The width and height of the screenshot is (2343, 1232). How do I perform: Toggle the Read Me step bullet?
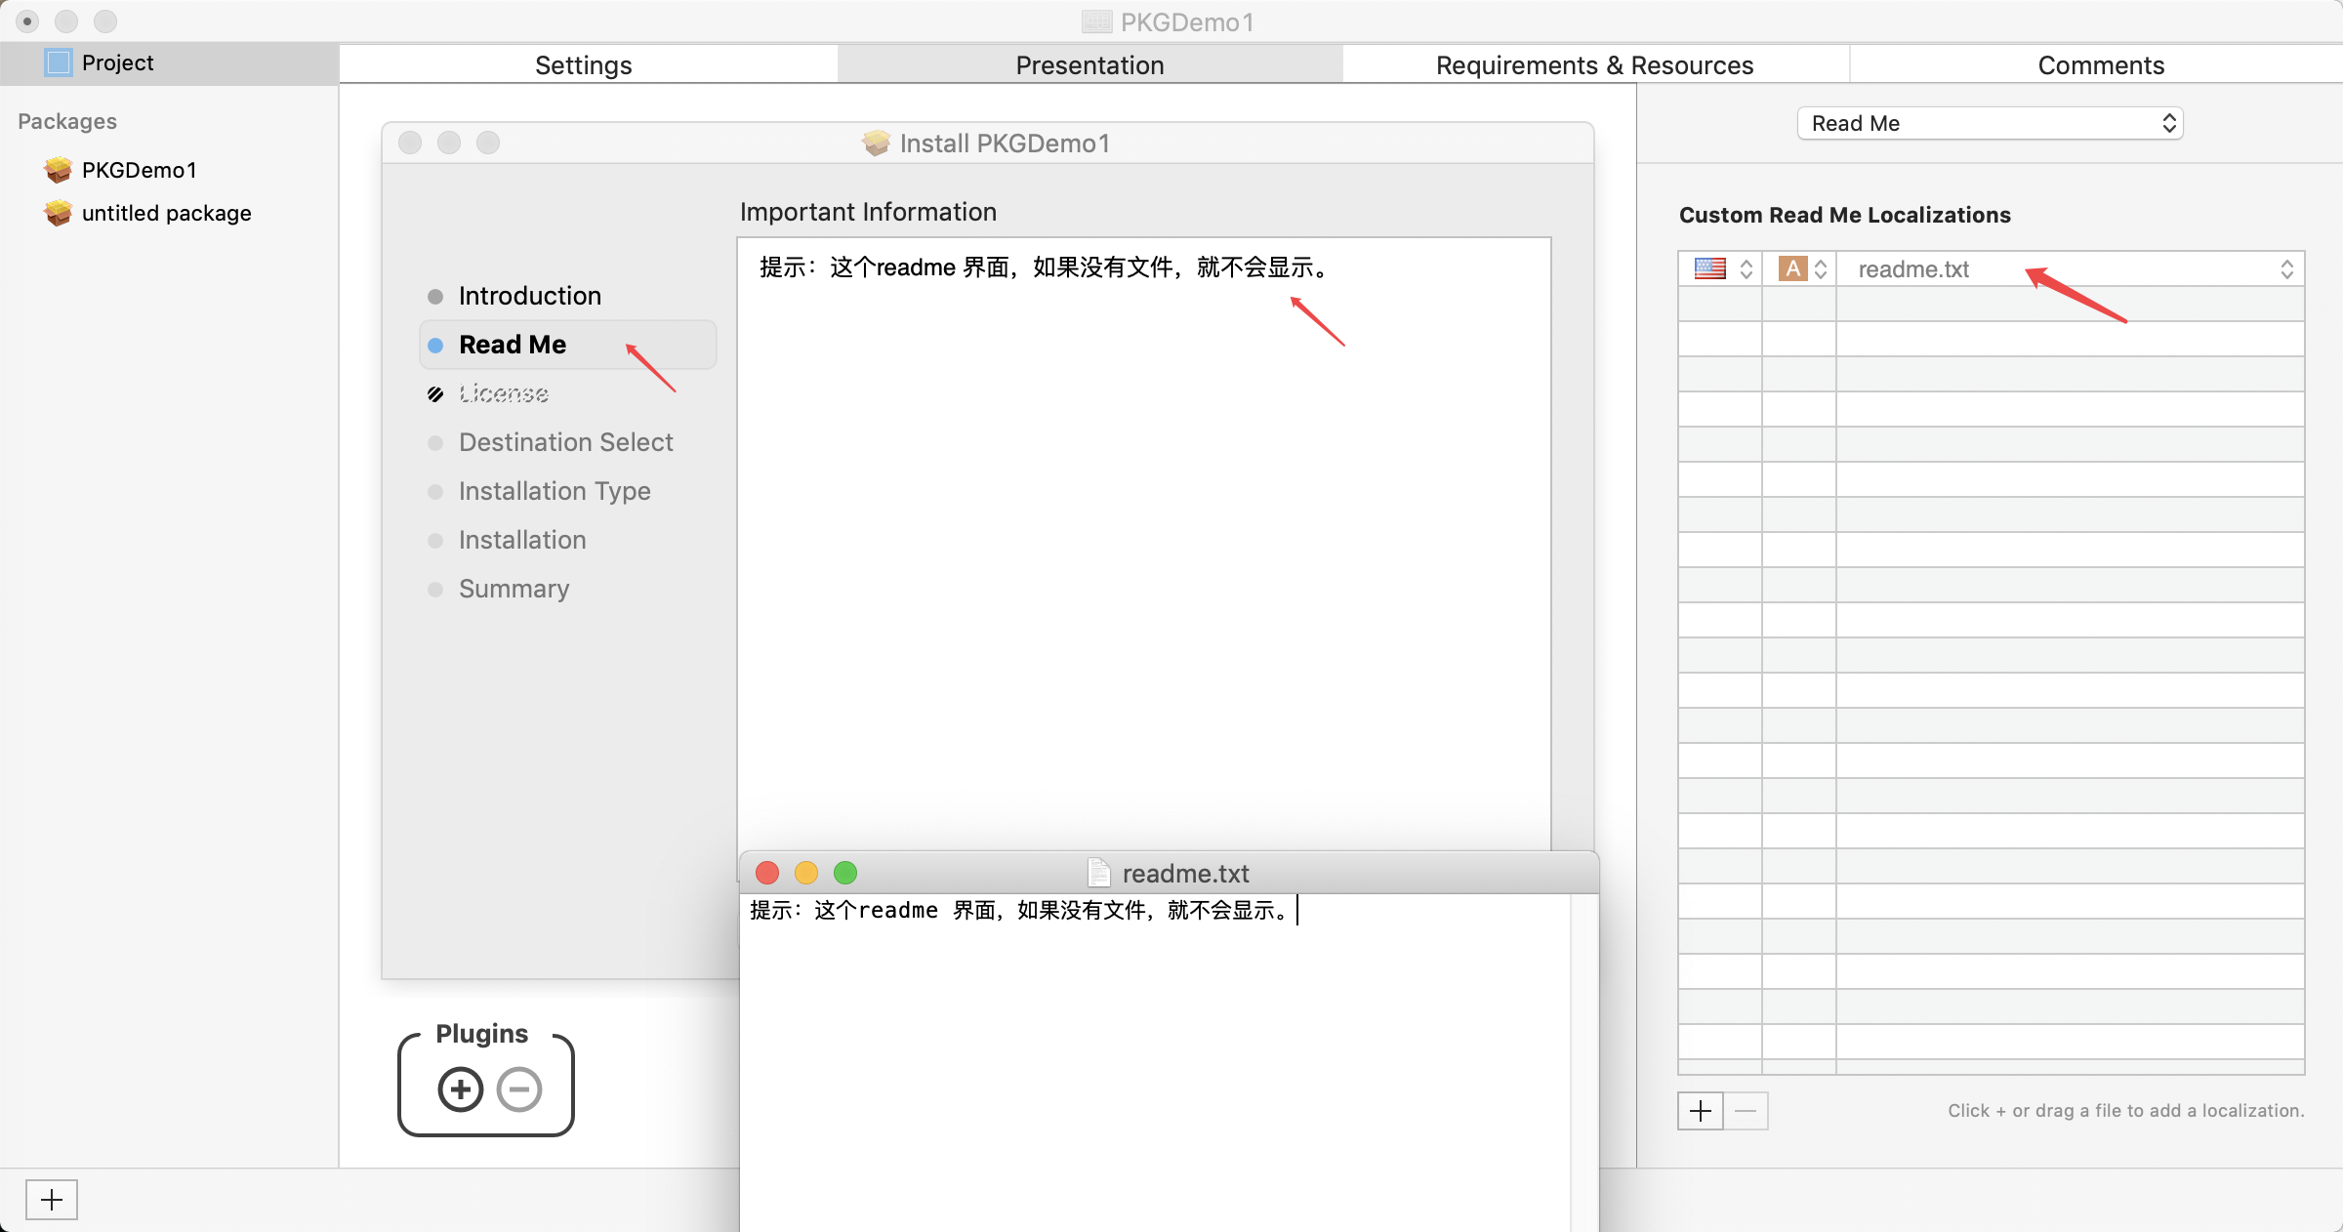(435, 345)
